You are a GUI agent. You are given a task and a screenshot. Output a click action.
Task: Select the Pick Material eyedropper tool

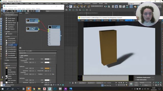[x=7, y=11]
